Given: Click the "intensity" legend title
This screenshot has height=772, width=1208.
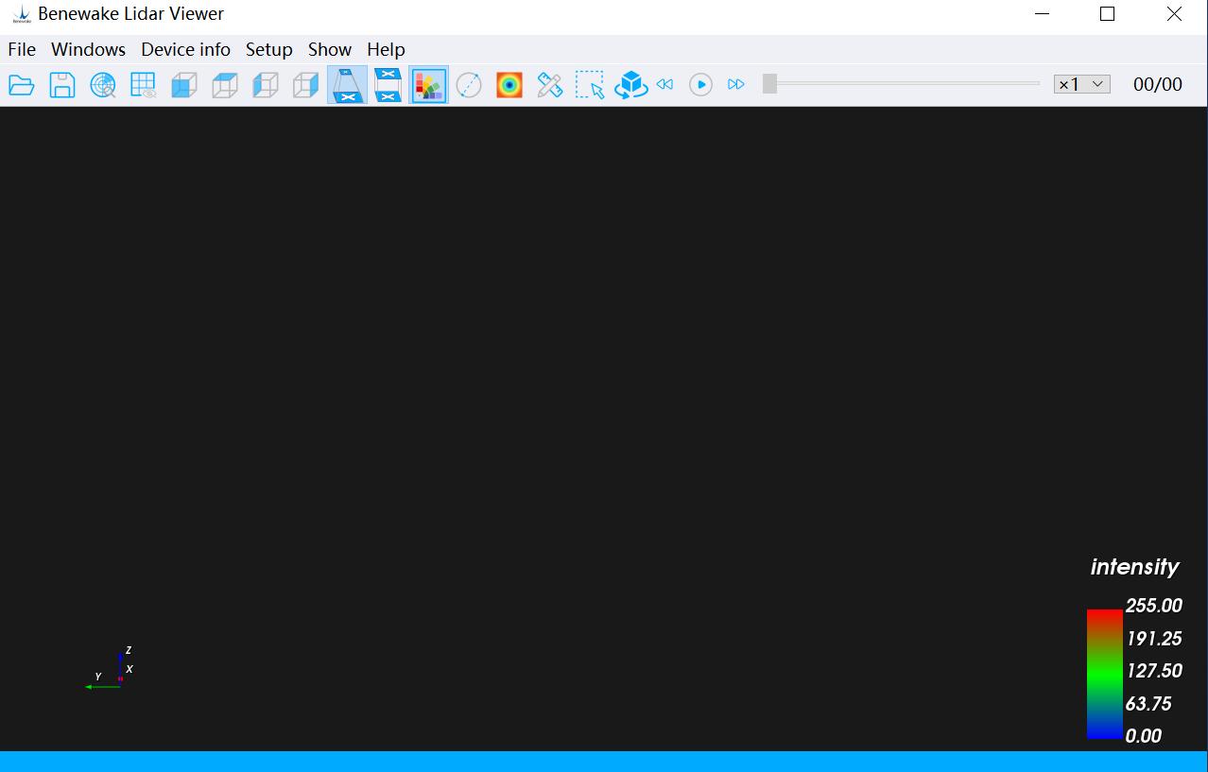Looking at the screenshot, I should [x=1134, y=567].
